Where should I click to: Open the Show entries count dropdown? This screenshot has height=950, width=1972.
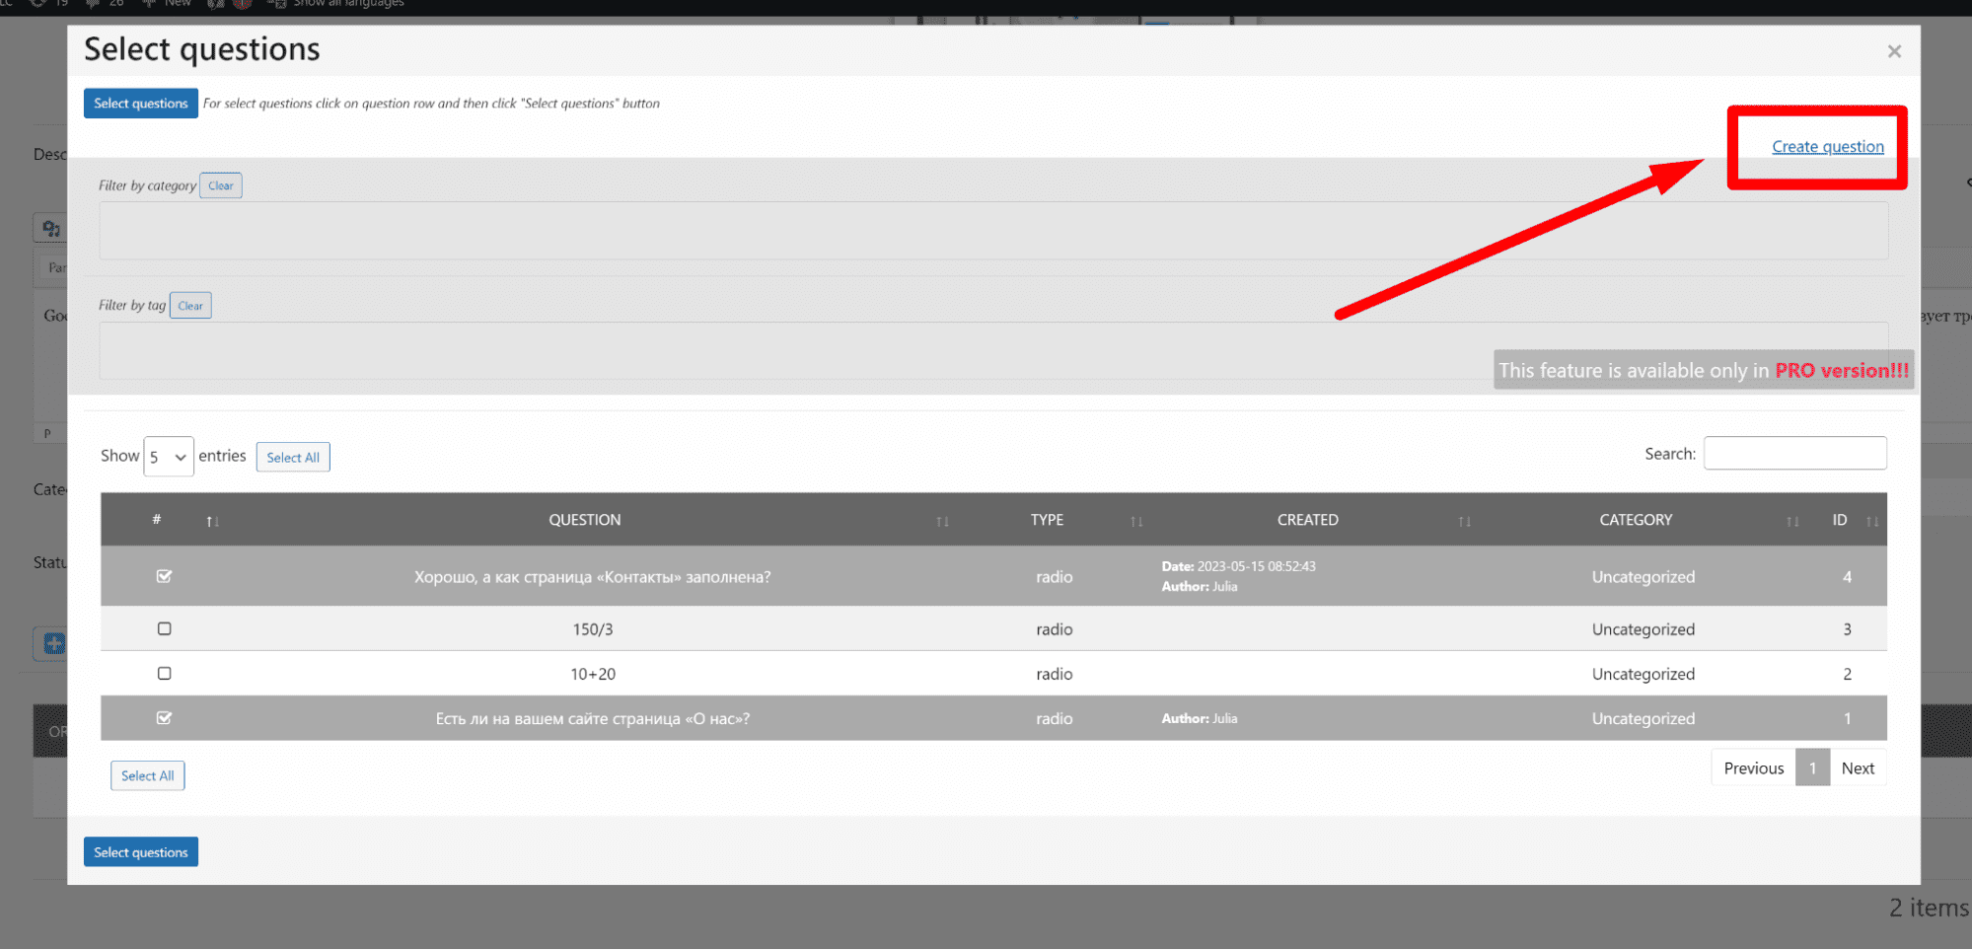169,457
